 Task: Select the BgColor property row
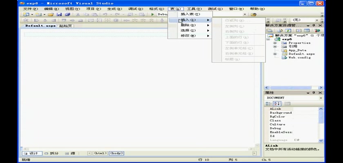pyautogui.click(x=278, y=117)
